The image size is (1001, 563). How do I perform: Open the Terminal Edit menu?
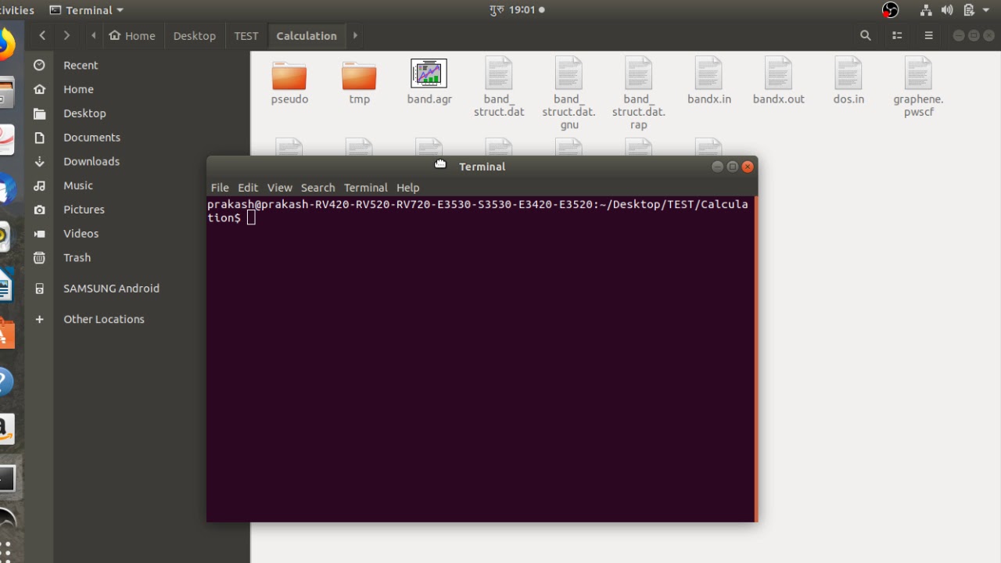pos(248,188)
